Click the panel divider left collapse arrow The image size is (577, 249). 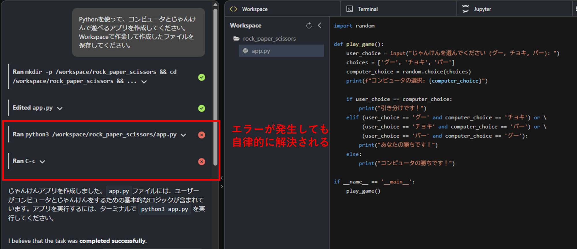tap(222, 178)
